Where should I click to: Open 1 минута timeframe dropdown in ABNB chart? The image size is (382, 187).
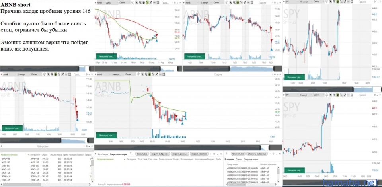pos(117,74)
